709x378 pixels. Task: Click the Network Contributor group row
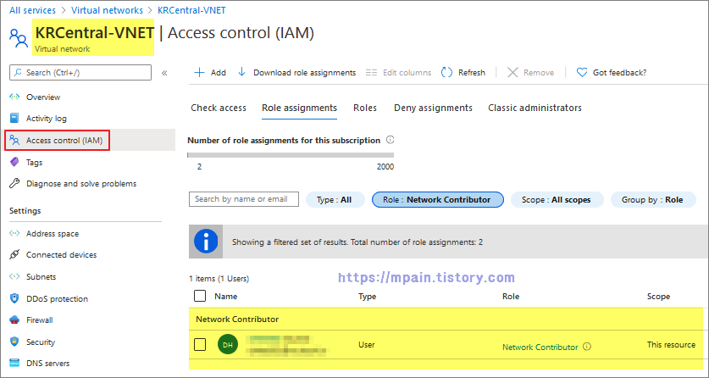pyautogui.click(x=446, y=319)
